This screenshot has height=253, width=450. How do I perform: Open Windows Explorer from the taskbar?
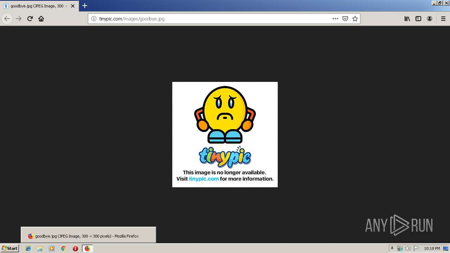point(40,248)
